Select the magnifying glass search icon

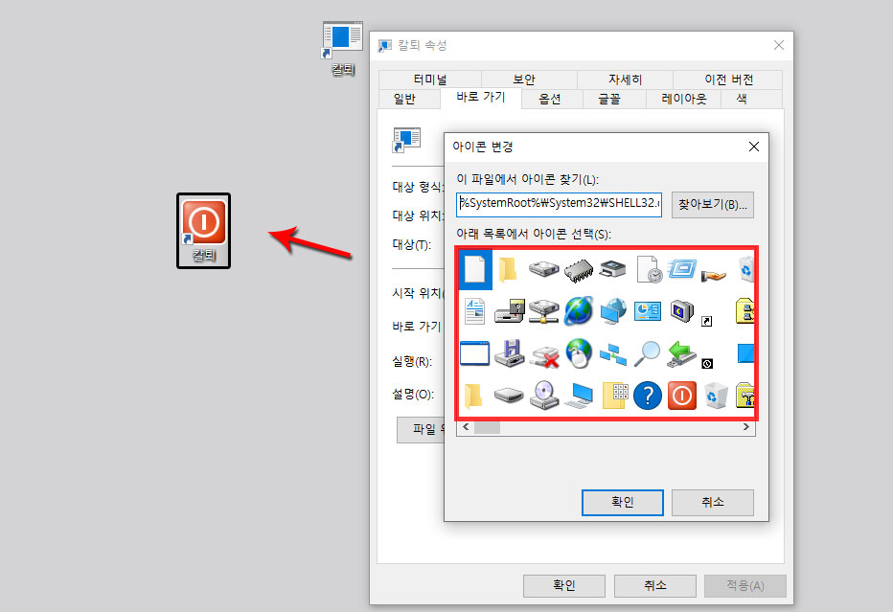(x=649, y=353)
